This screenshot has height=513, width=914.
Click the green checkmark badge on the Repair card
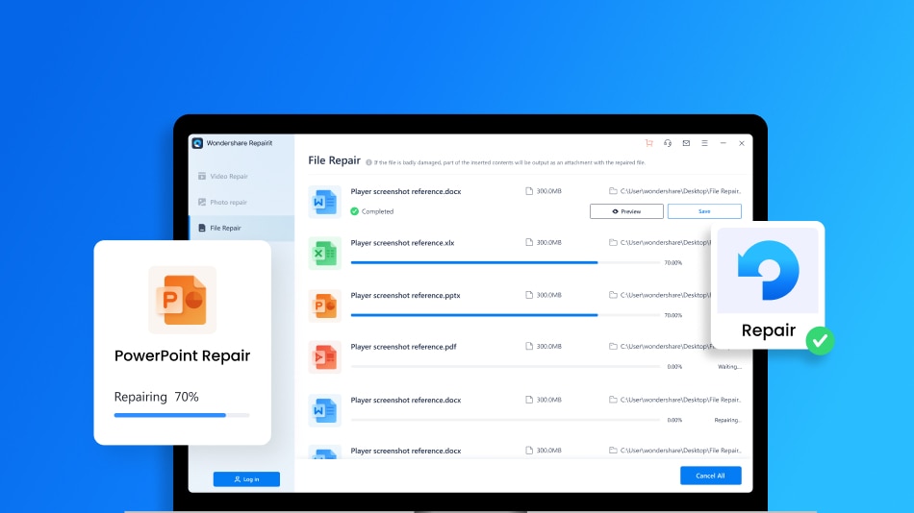pos(820,341)
